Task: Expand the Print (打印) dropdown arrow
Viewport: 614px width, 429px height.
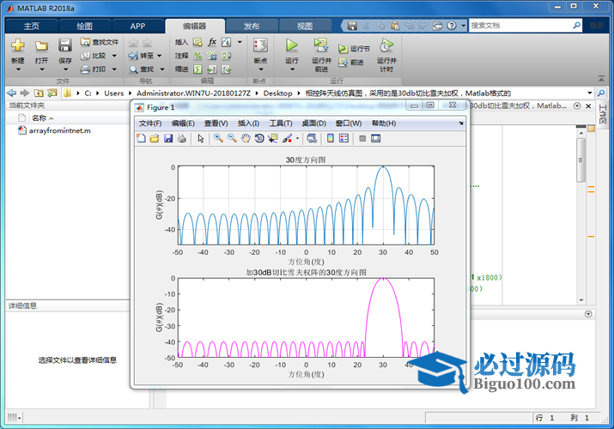Action: click(x=112, y=69)
